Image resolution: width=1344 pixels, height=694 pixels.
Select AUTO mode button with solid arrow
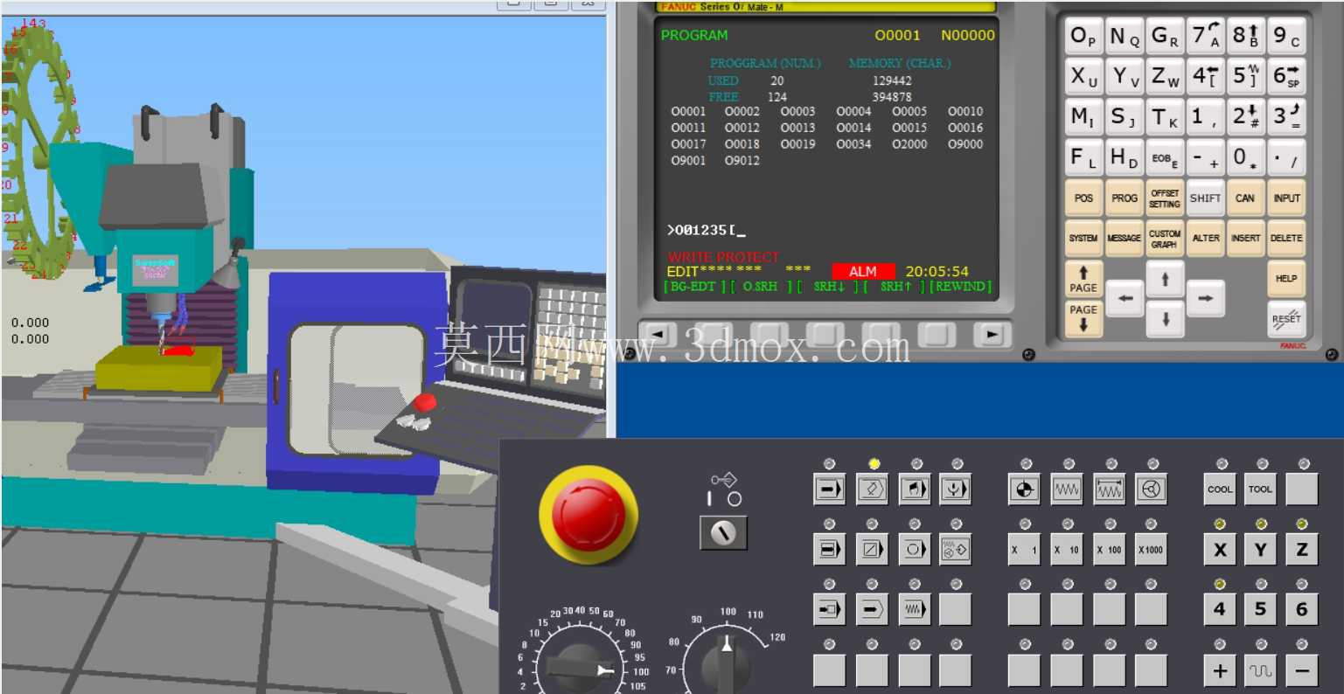pyautogui.click(x=829, y=489)
